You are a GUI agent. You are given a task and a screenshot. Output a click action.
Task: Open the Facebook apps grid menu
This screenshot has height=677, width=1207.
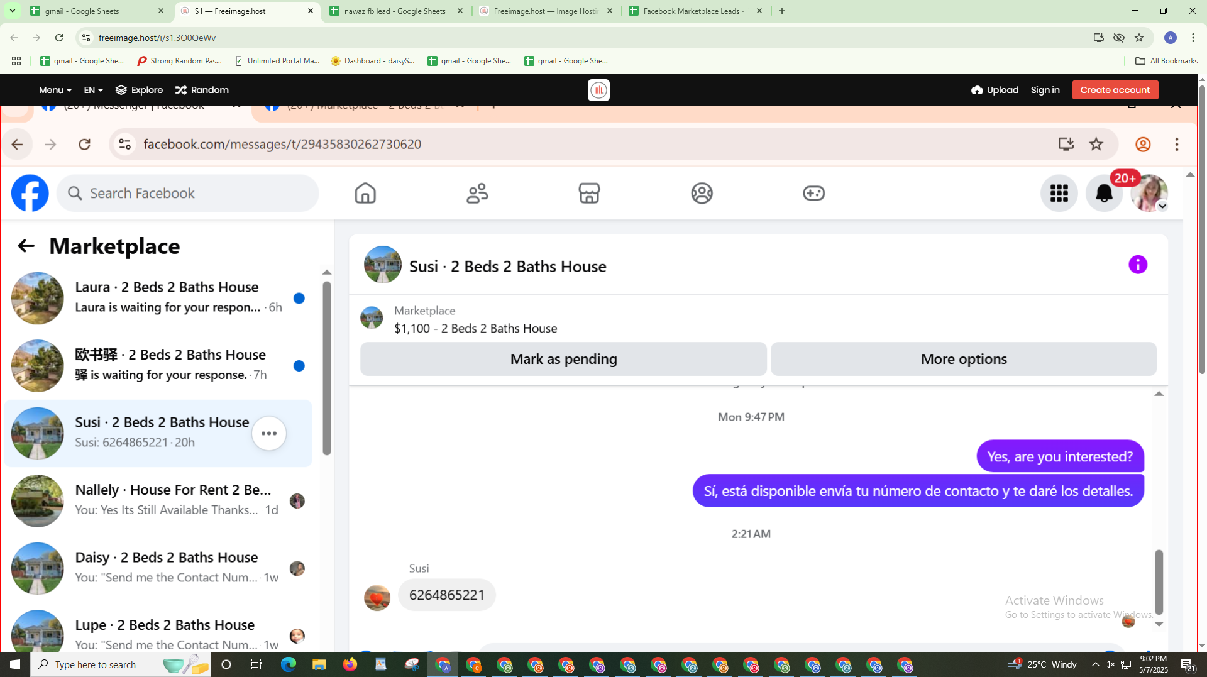[x=1059, y=193]
